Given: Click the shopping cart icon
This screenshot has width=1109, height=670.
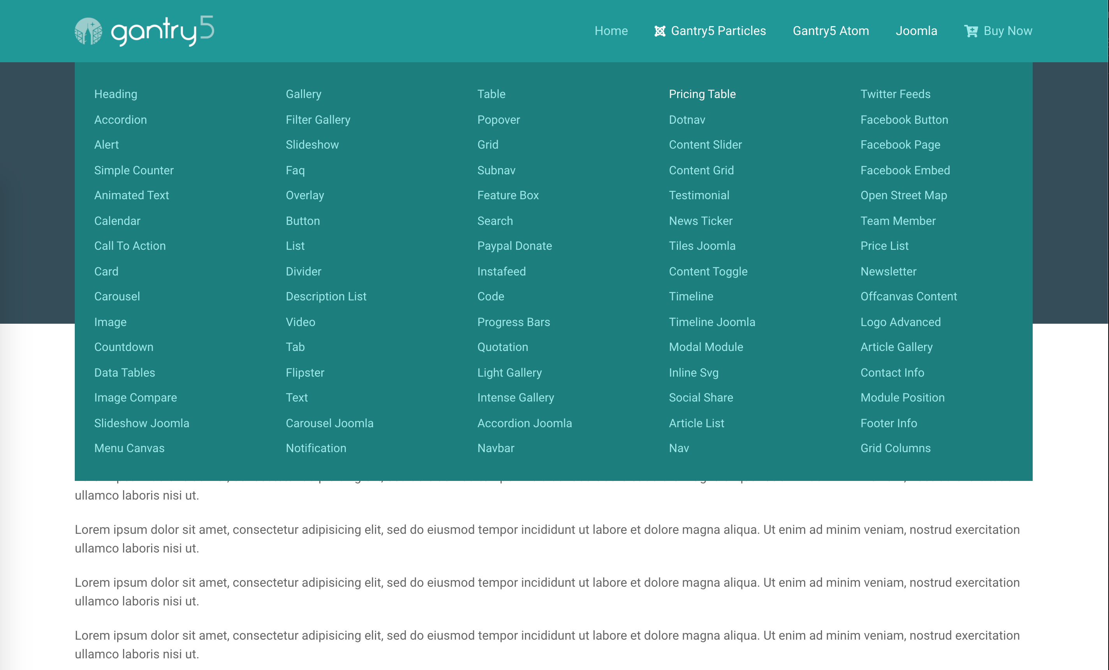Looking at the screenshot, I should click(x=970, y=31).
